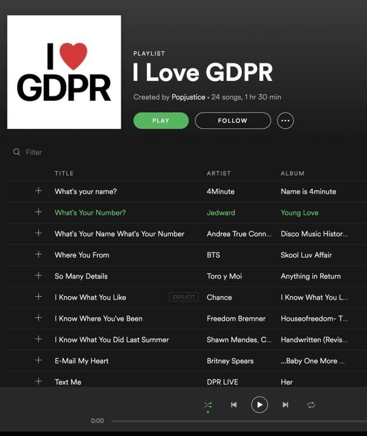
Task: Open artist DPR LIVE
Action: click(x=222, y=382)
